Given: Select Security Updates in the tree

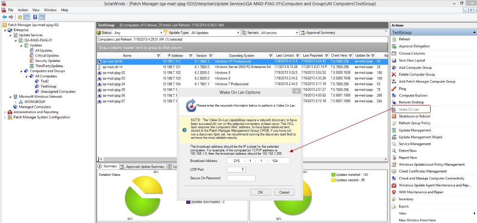Looking at the screenshot, I should (48, 61).
